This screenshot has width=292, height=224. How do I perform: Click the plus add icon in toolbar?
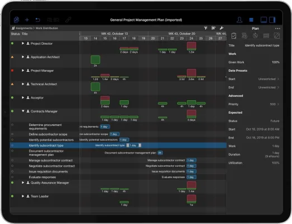[27, 20]
